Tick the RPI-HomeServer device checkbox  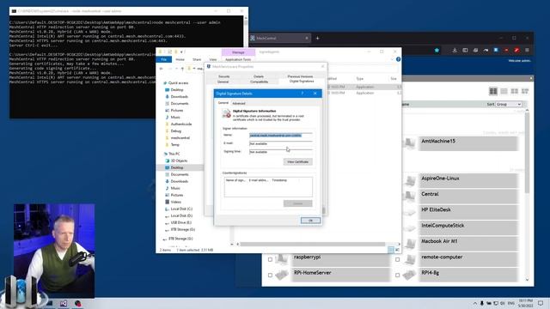[270, 276]
